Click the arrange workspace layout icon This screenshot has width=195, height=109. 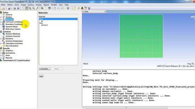tap(49, 8)
